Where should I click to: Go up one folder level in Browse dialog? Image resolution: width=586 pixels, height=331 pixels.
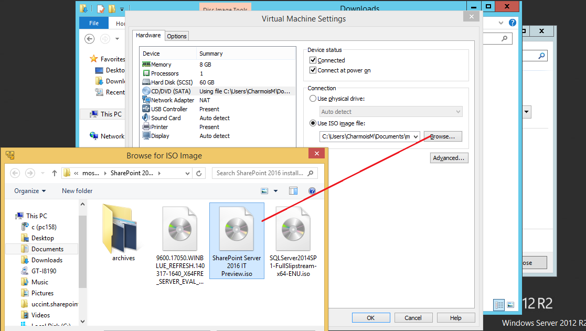click(x=55, y=173)
